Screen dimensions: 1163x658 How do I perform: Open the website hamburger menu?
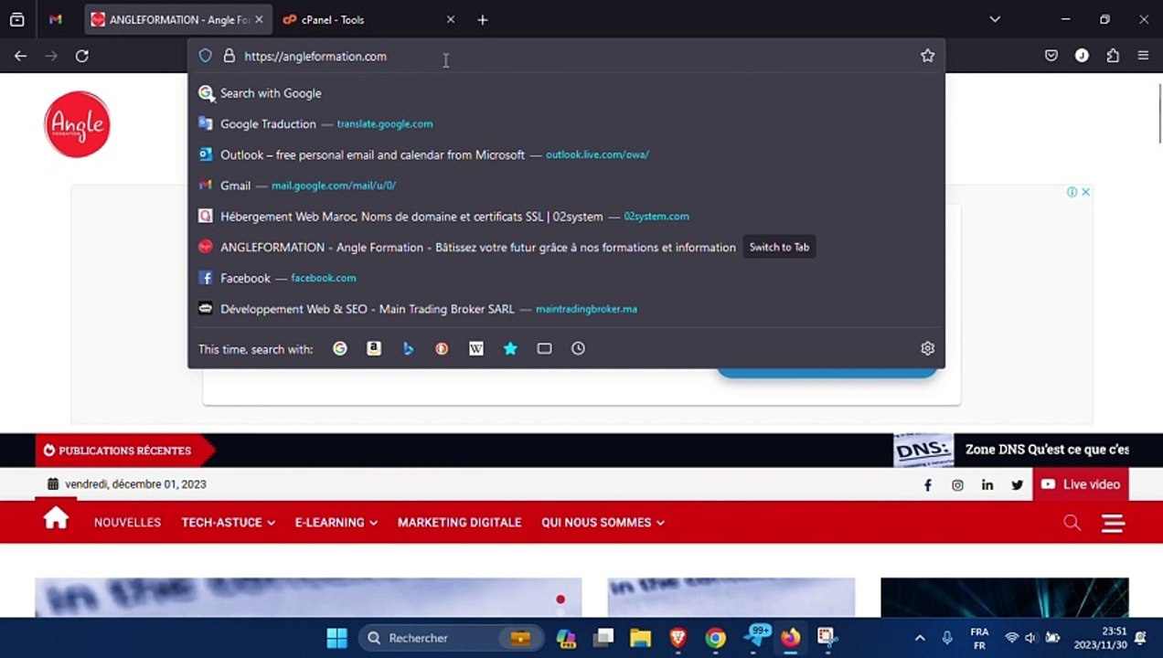tap(1113, 523)
